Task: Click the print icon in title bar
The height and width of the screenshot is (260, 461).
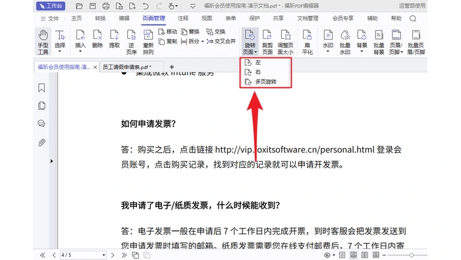Action: tap(106, 6)
